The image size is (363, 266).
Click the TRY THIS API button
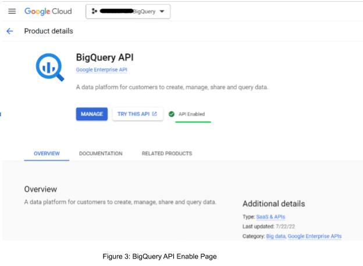(137, 114)
